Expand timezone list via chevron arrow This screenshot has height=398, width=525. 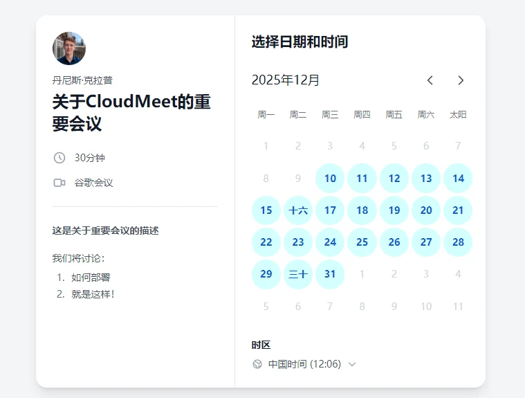coord(352,364)
